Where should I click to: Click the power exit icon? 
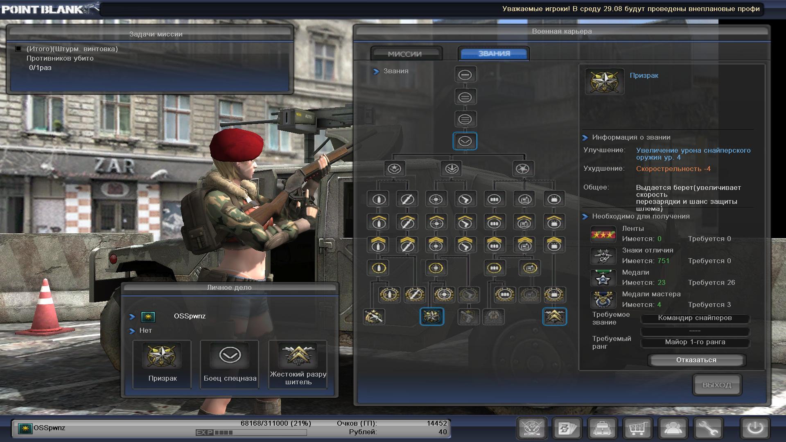[755, 428]
